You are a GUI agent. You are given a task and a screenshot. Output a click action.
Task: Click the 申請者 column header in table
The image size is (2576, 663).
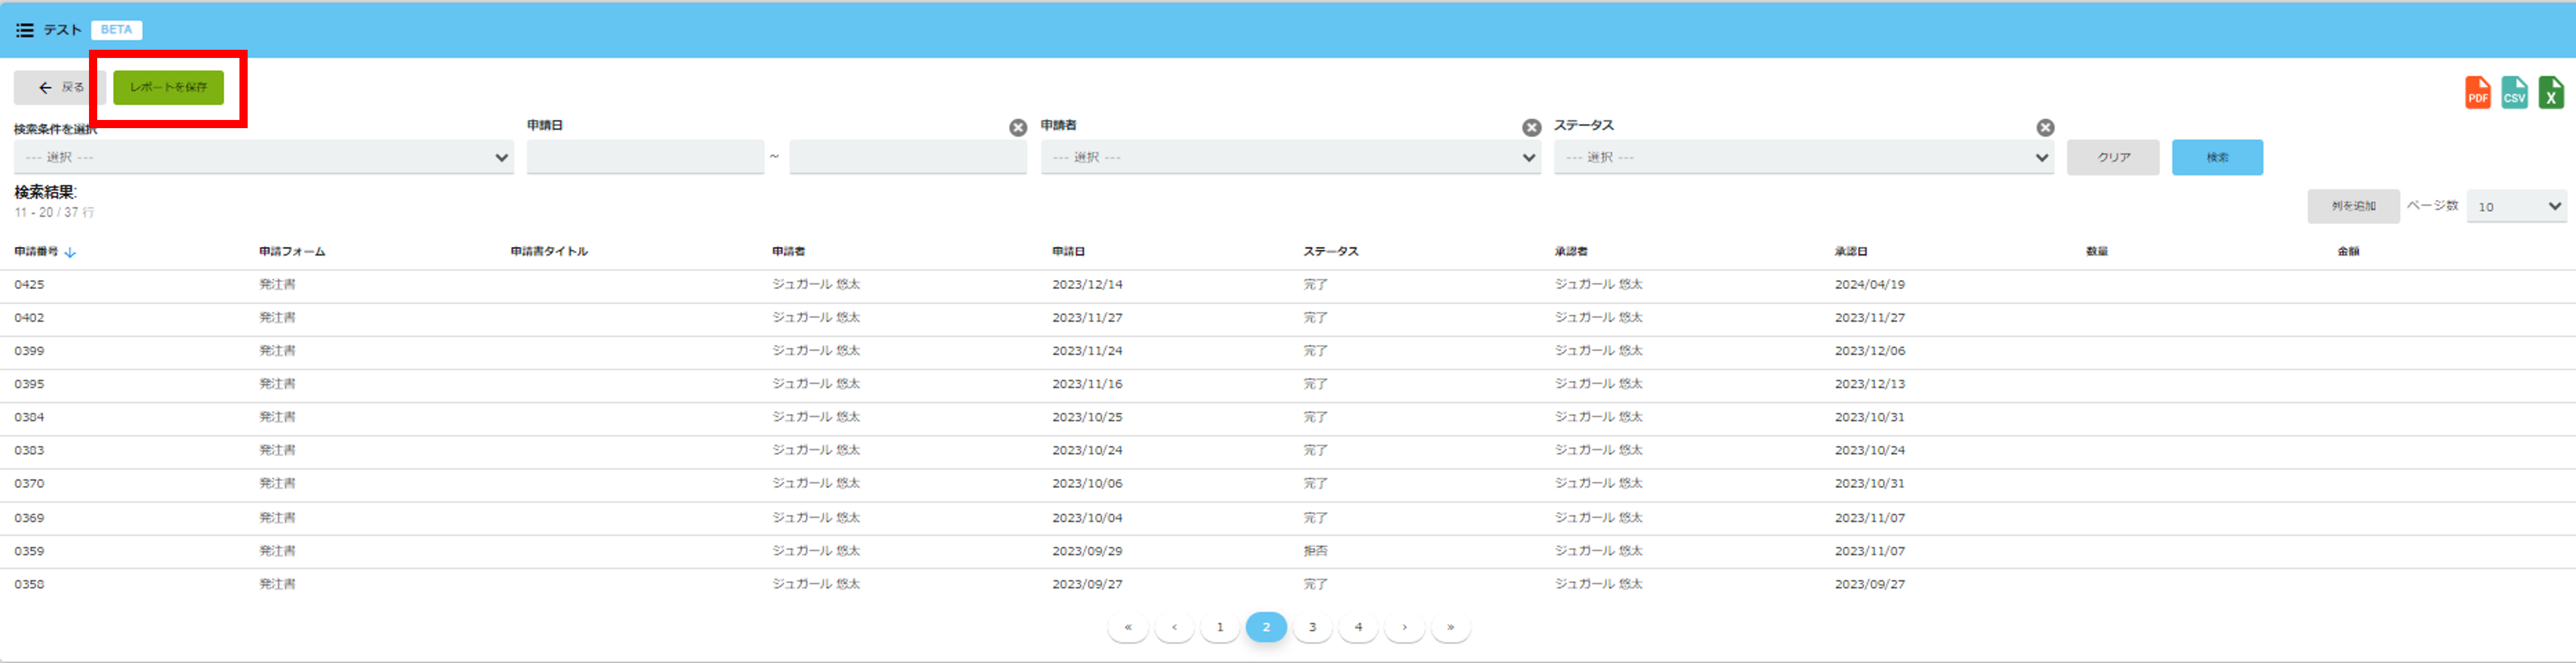(789, 252)
